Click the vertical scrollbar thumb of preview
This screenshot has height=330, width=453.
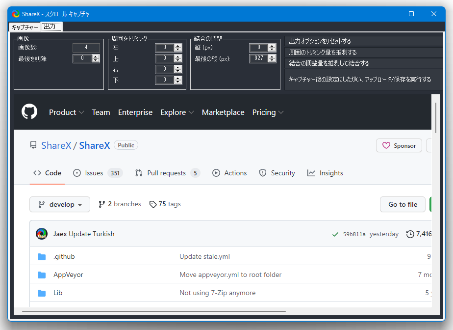[436, 118]
